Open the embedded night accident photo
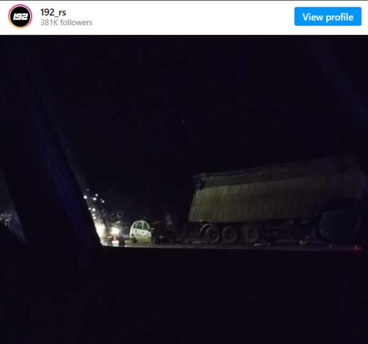This screenshot has height=344, width=368. click(x=184, y=189)
